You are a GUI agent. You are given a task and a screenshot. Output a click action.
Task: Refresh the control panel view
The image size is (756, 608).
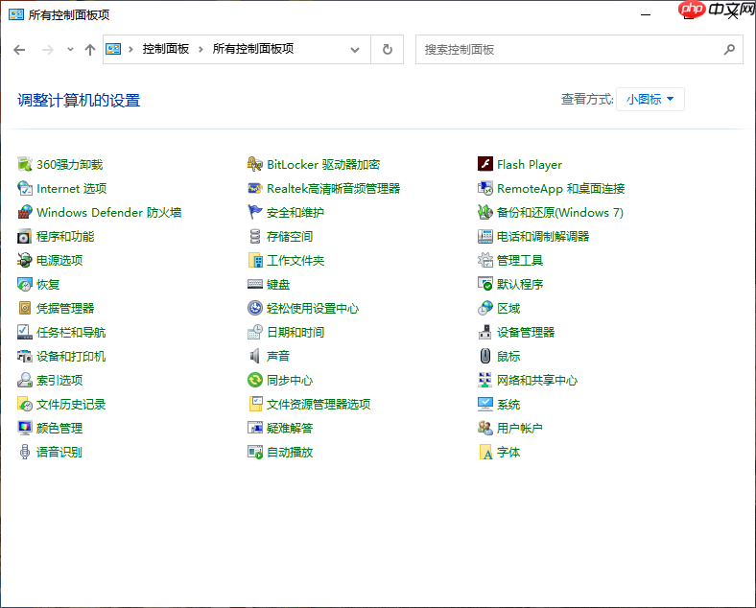(388, 50)
